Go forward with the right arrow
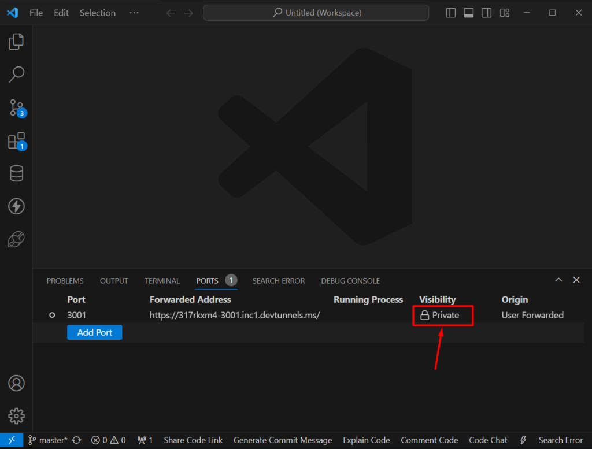 (x=189, y=13)
